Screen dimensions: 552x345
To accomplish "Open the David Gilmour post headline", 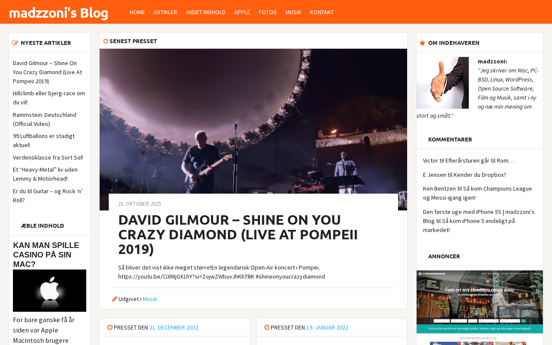I will pos(238,235).
